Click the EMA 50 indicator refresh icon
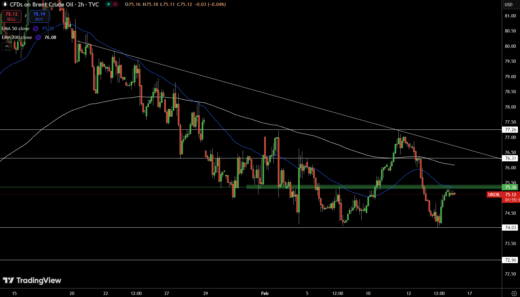Screen dimensions: 520x297 pyautogui.click(x=36, y=29)
